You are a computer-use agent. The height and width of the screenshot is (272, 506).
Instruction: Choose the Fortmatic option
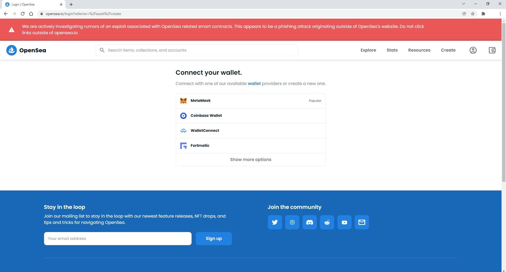[251, 146]
